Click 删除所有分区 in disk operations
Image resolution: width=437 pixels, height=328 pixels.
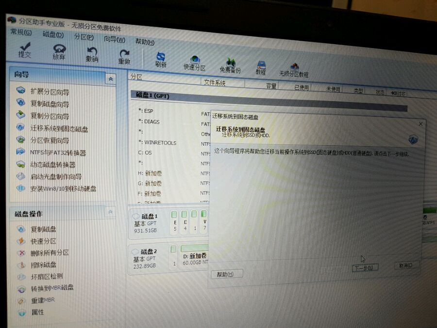[43, 253]
